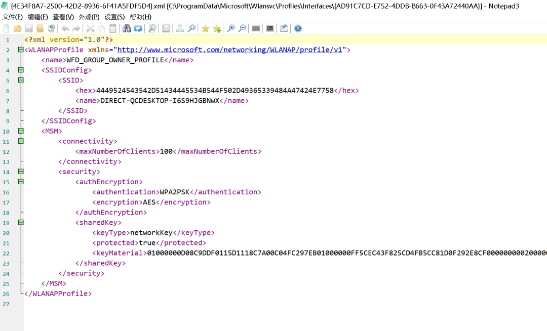Image resolution: width=547 pixels, height=331 pixels.
Task: Click the scheme hierarchy icon
Action: click(x=180, y=28)
